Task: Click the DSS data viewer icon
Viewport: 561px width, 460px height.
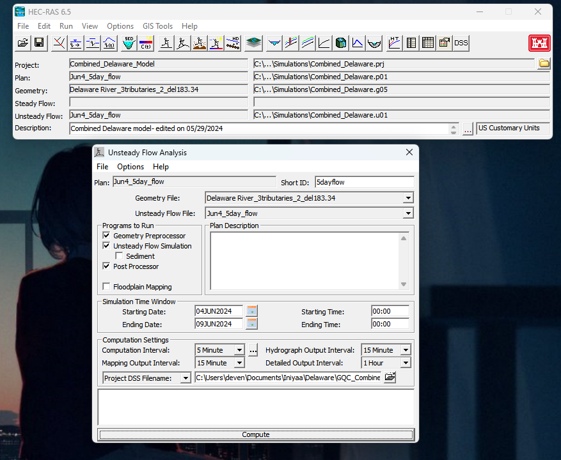Action: (461, 43)
